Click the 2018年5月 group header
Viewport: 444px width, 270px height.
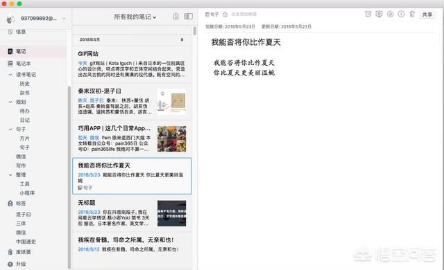click(132, 40)
